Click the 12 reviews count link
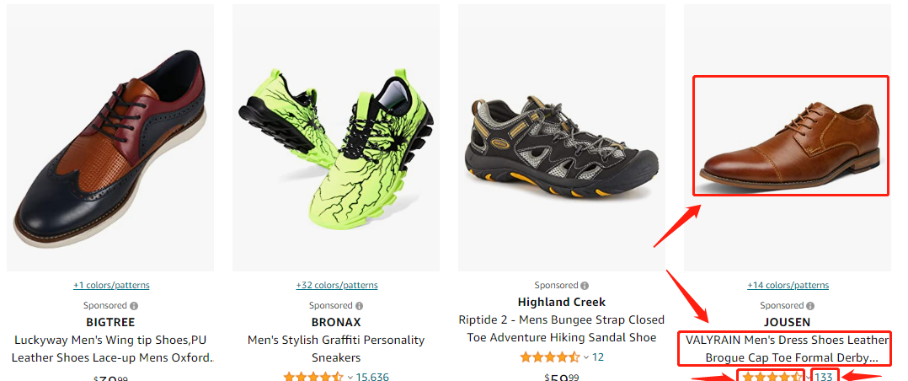The width and height of the screenshot is (908, 381). tap(598, 357)
